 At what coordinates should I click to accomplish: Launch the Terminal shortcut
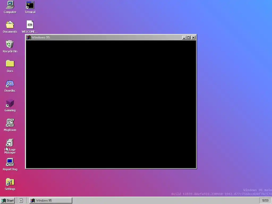coord(30,7)
